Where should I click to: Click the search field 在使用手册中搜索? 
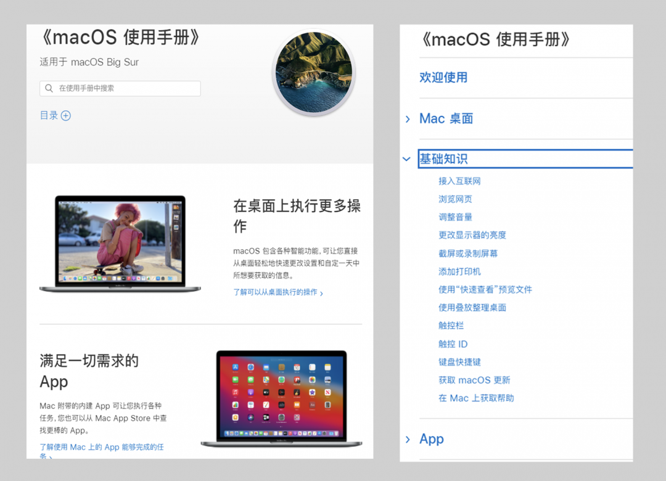pos(120,88)
